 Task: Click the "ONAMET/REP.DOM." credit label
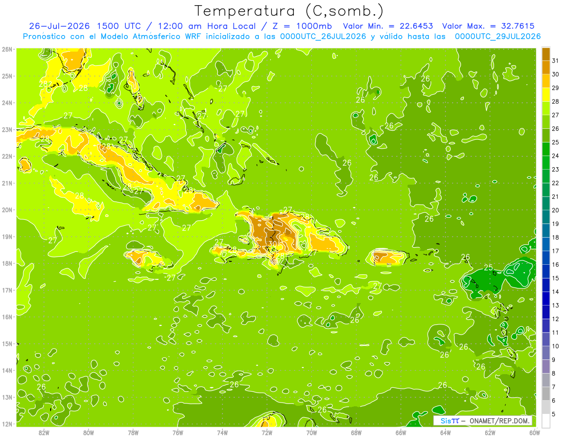[499, 421]
